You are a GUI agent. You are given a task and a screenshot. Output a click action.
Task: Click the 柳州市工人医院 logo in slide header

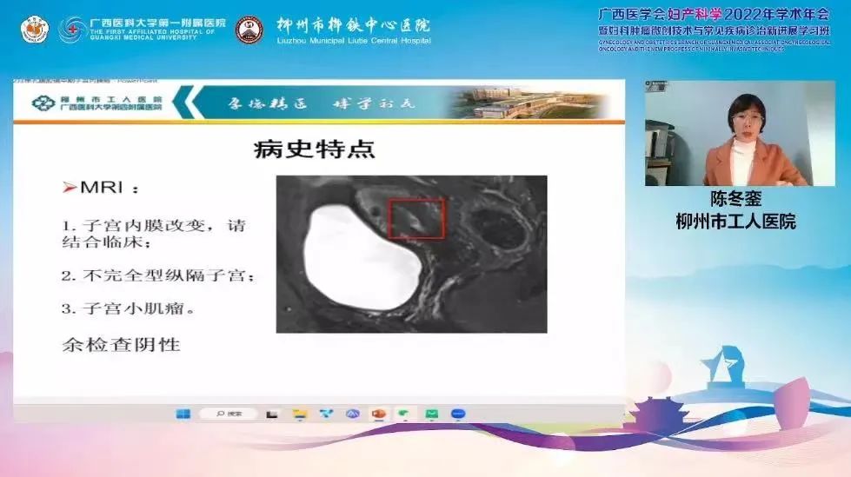pyautogui.click(x=97, y=103)
